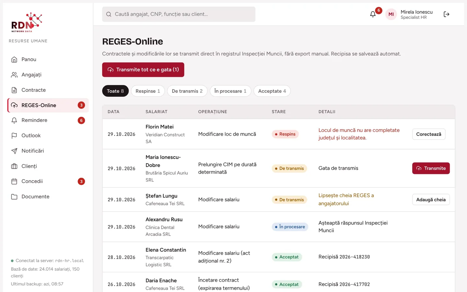Click the Concedii calendar icon
This screenshot has height=292, width=467.
tap(14, 181)
